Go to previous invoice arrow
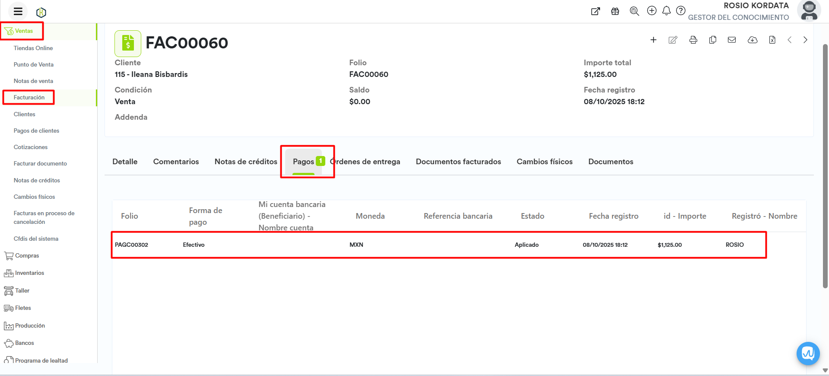Screen dimensions: 829x376 point(789,40)
